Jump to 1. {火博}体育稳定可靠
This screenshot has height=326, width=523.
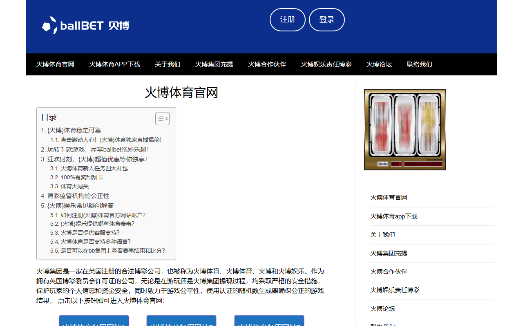(71, 130)
